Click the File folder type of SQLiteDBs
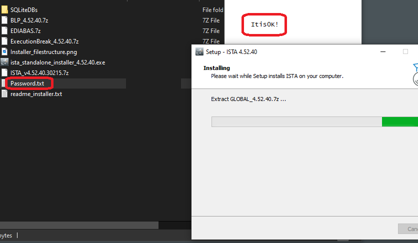This screenshot has height=243, width=418. pos(213,10)
